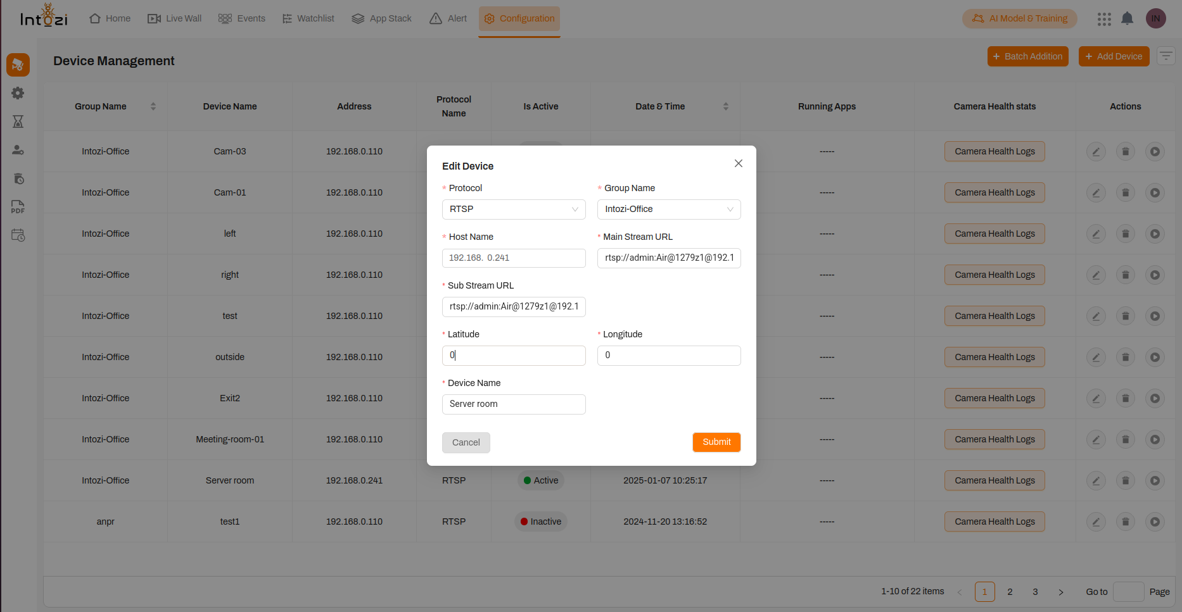The width and height of the screenshot is (1182, 612).
Task: Go to page 2 of device list
Action: pyautogui.click(x=1010, y=592)
